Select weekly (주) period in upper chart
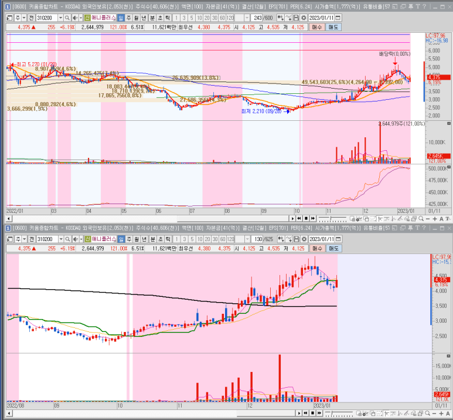 [129, 18]
